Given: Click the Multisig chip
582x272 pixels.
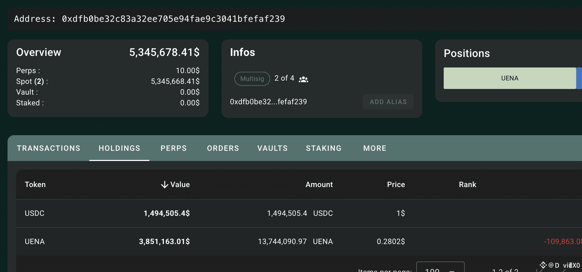Looking at the screenshot, I should coord(252,79).
